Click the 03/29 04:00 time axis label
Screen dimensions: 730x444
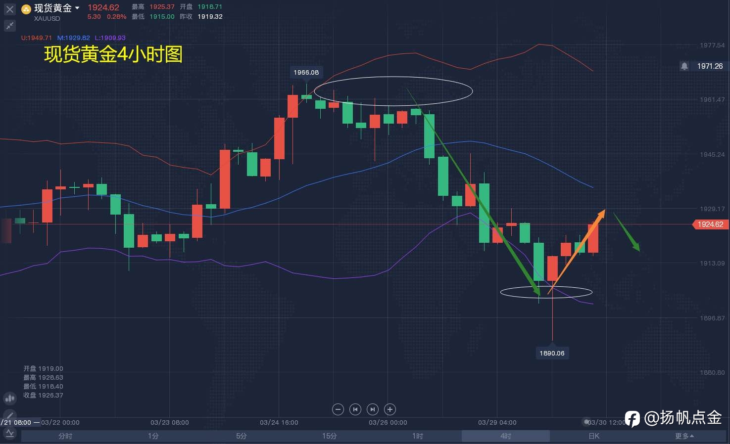(497, 422)
